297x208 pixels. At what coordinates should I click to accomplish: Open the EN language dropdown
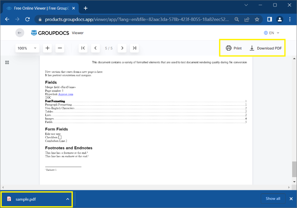point(272,33)
